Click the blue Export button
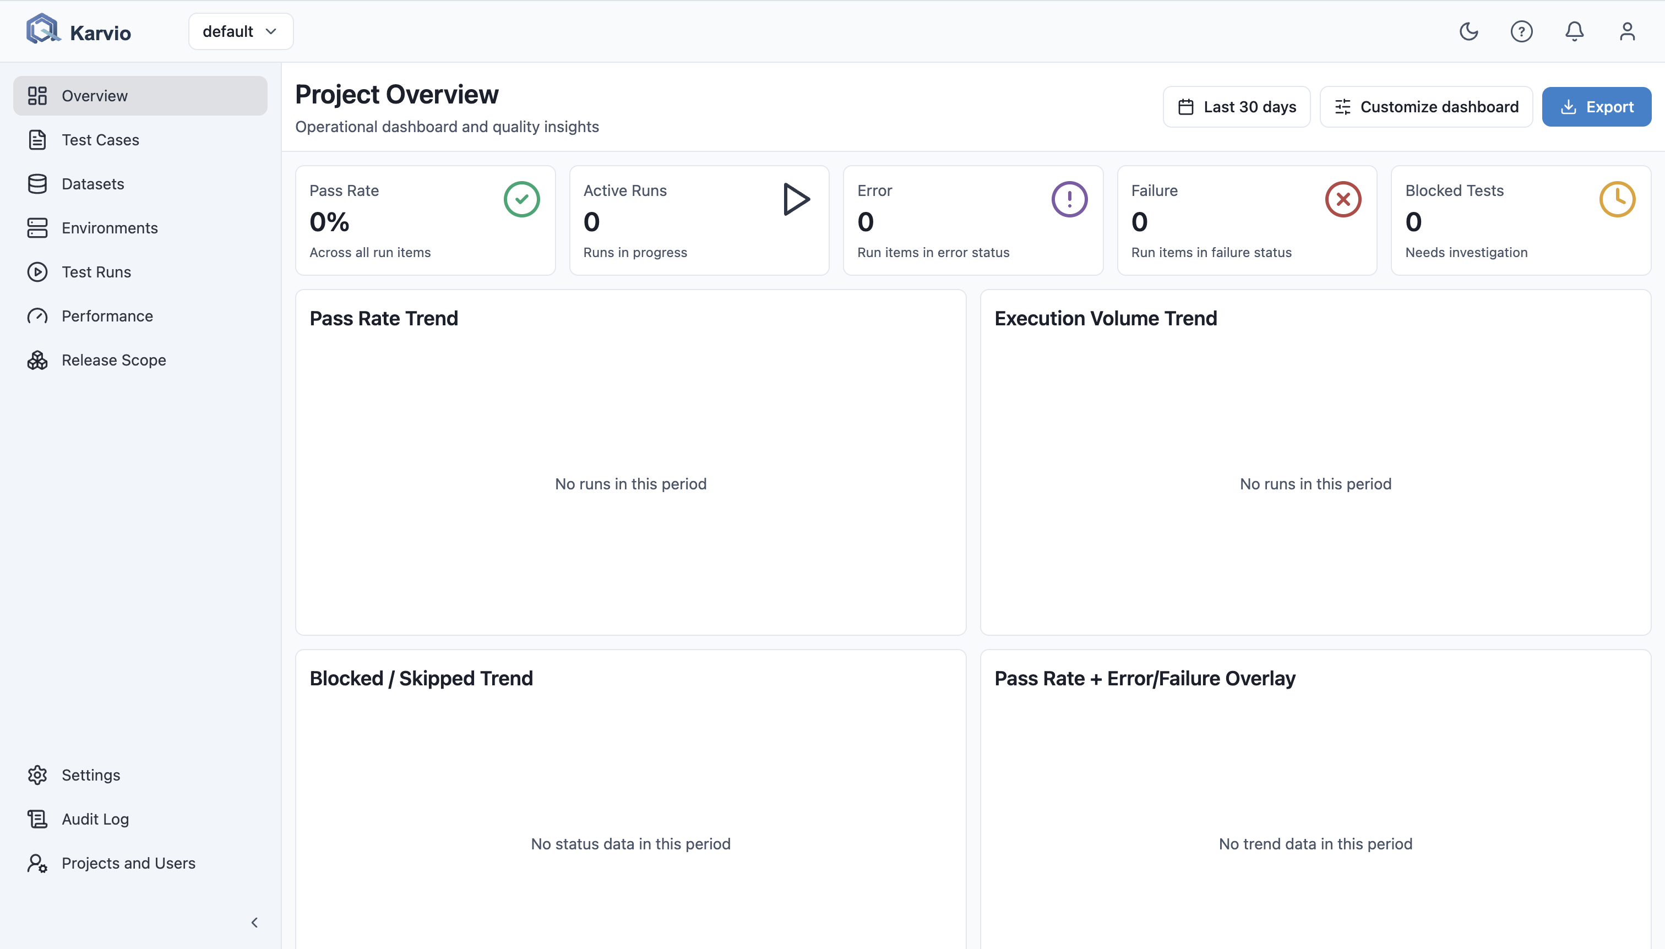This screenshot has width=1665, height=949. coord(1596,107)
